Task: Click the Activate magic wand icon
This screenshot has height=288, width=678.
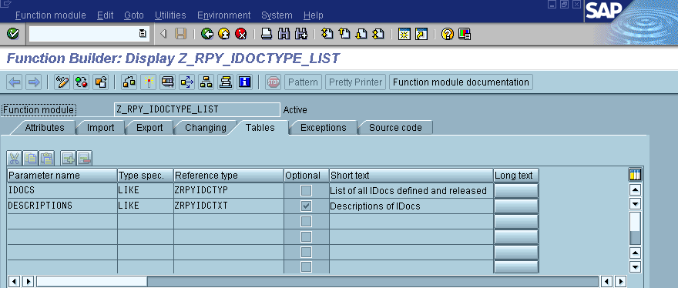Action: click(148, 82)
